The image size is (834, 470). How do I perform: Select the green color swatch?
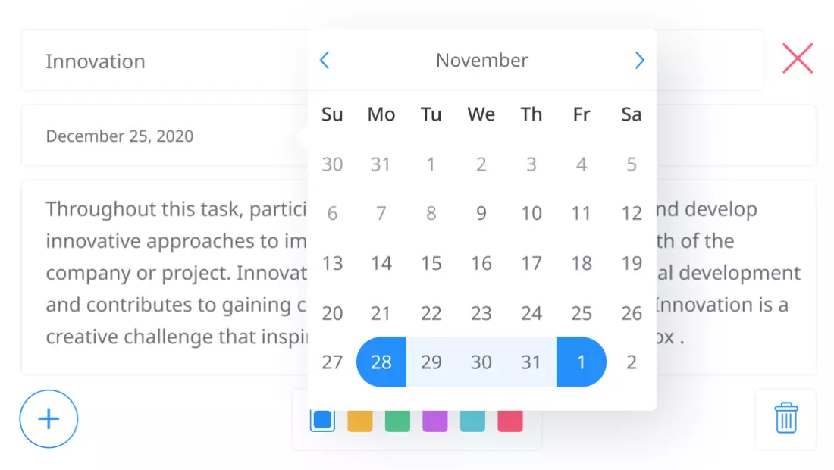[397, 418]
